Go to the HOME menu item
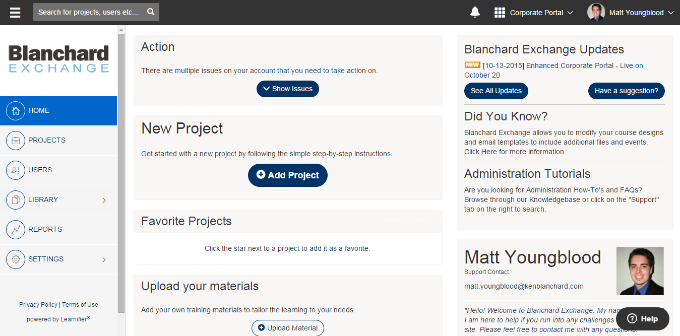The height and width of the screenshot is (336, 680). (58, 111)
